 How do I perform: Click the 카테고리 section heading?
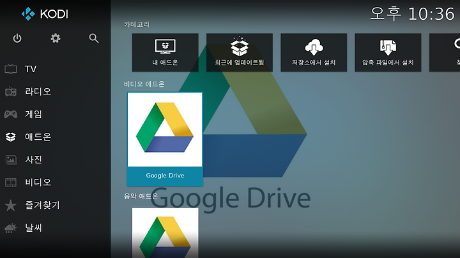click(137, 24)
